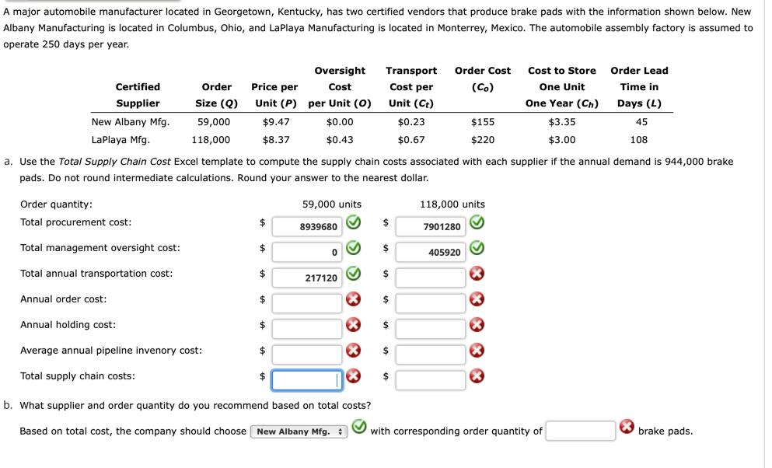
Task: Click green checkmark next to 217120 transportation cost
Action: tap(353, 273)
